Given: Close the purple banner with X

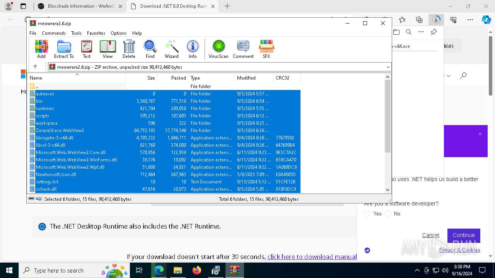Looking at the screenshot, I should pos(480,134).
